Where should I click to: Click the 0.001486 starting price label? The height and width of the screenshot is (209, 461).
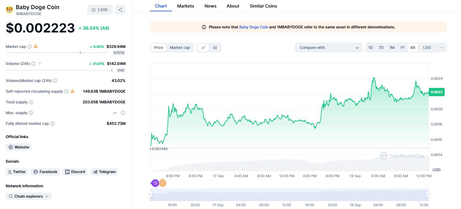[x=159, y=149]
